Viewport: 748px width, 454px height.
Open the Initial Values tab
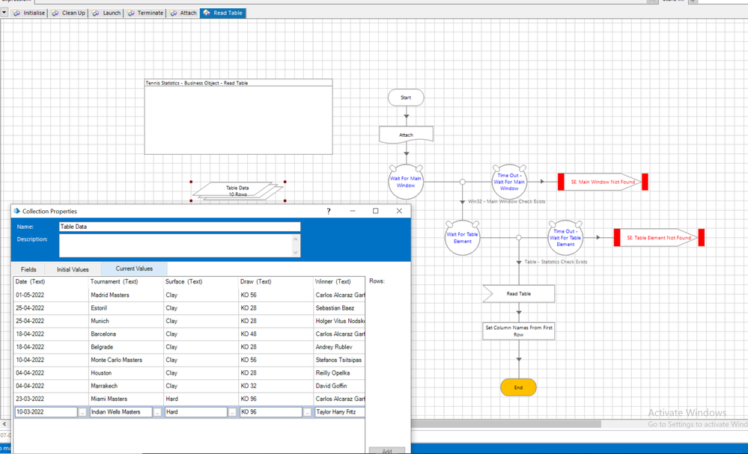tap(73, 269)
